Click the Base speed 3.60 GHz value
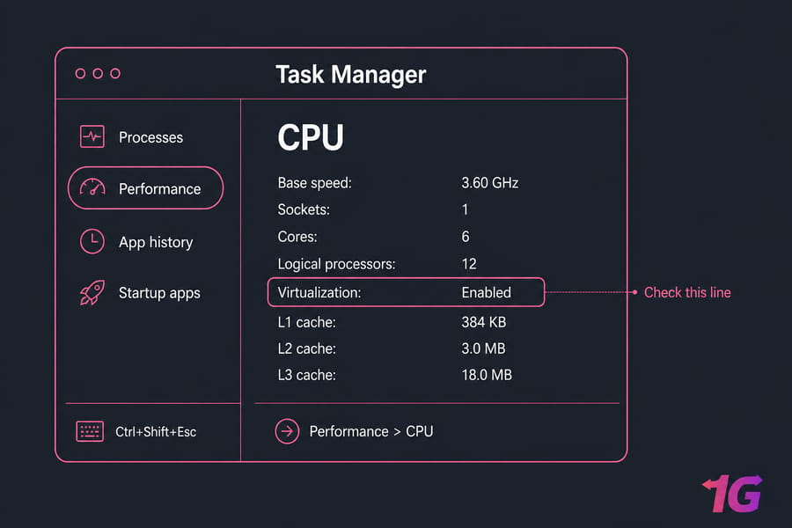 [490, 183]
